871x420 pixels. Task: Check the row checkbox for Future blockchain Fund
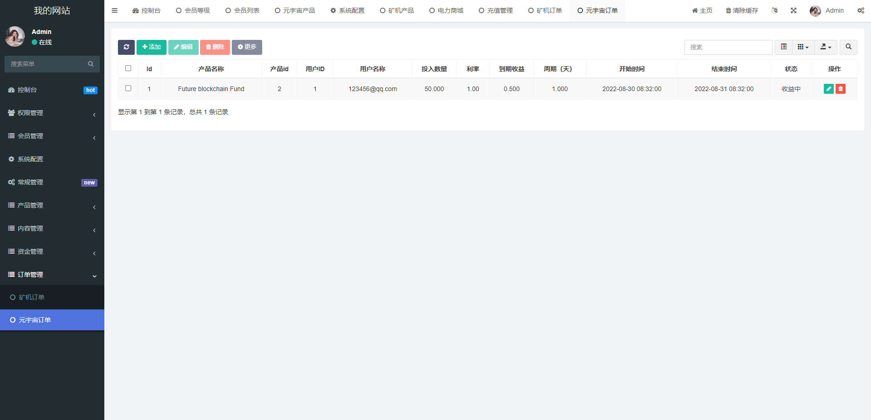point(128,89)
